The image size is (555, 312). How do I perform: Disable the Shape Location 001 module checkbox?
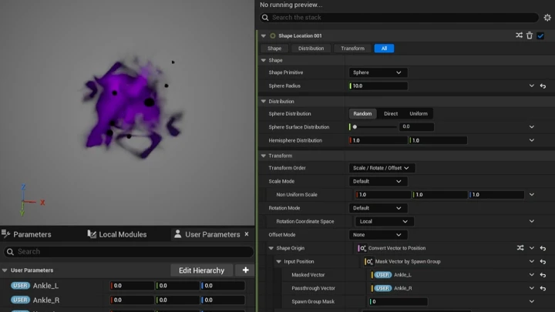[x=540, y=35]
